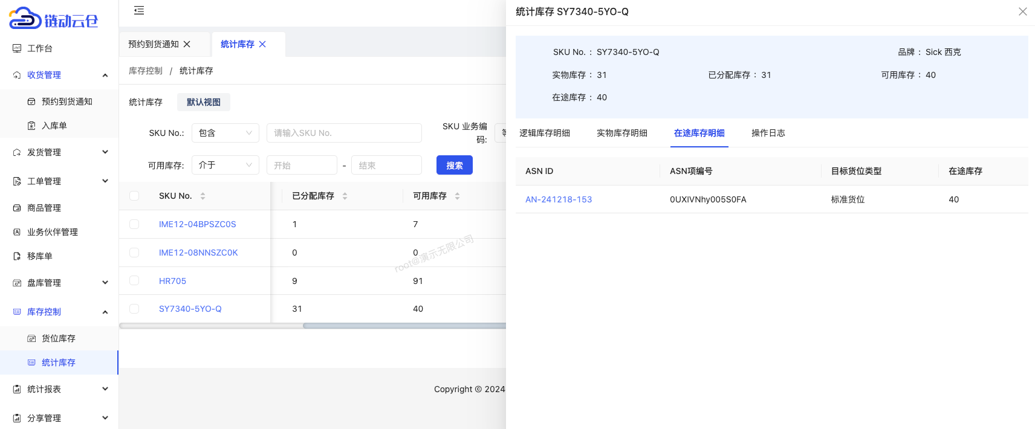The width and height of the screenshot is (1035, 429).
Task: Tick the checkbox for IME12-04BPSZC0S row
Action: 134,224
